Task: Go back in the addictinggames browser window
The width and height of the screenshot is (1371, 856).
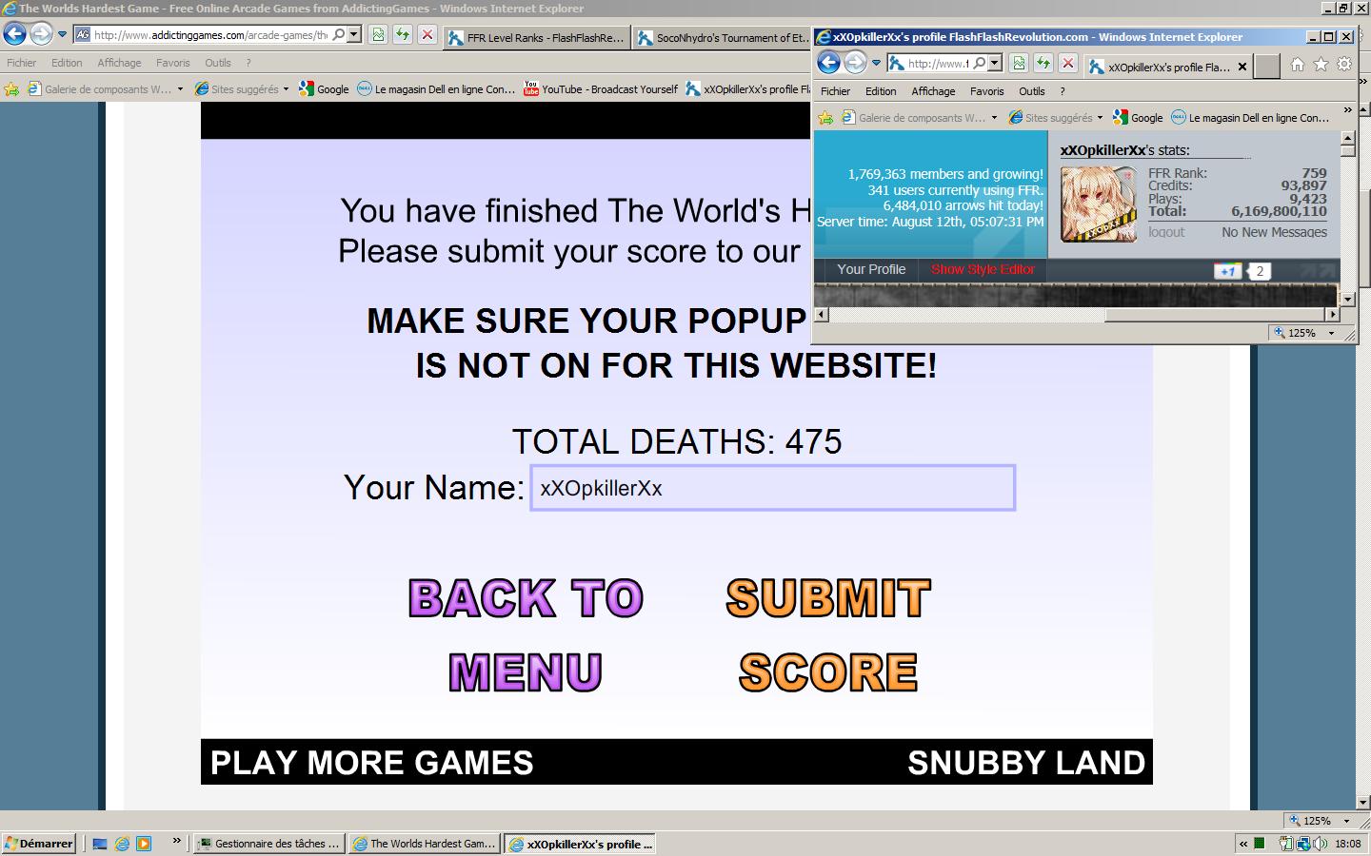Action: pyautogui.click(x=14, y=35)
